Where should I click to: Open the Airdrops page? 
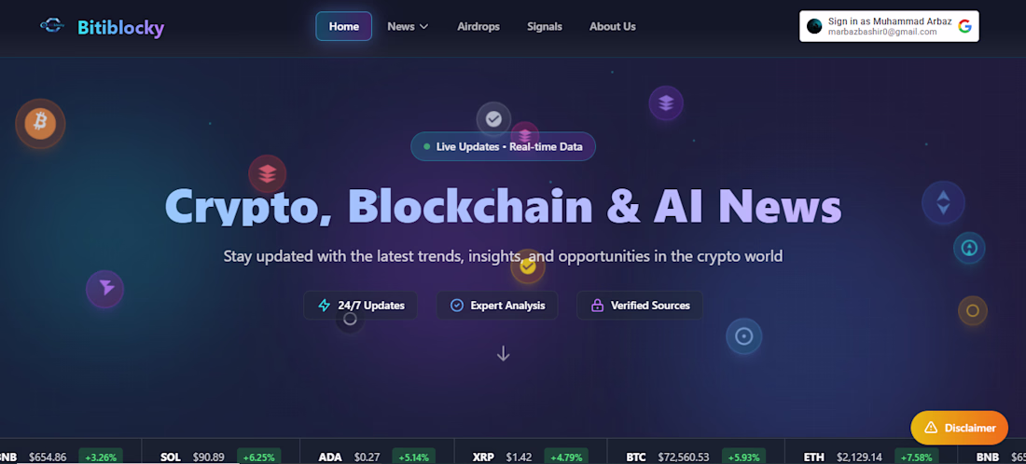[478, 26]
